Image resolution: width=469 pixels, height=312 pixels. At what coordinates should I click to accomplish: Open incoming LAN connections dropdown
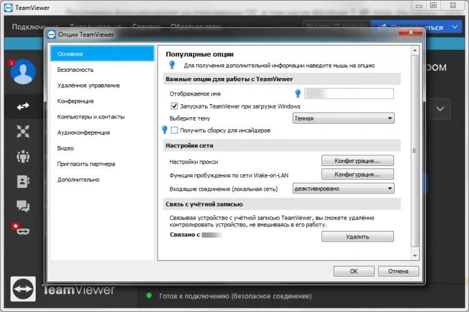343,188
